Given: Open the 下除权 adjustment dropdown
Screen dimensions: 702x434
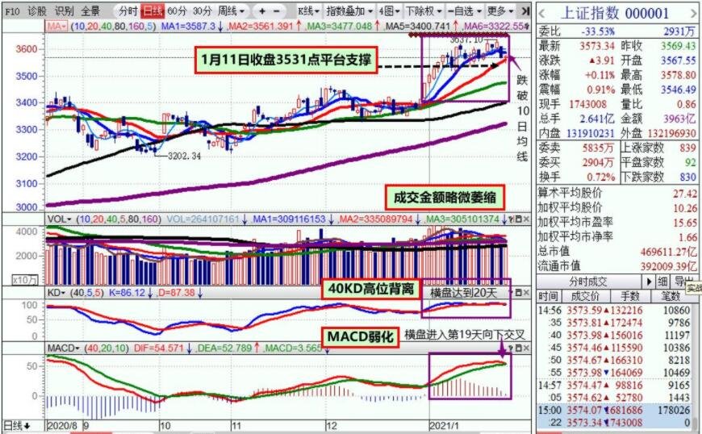Looking at the screenshot, I should 423,10.
